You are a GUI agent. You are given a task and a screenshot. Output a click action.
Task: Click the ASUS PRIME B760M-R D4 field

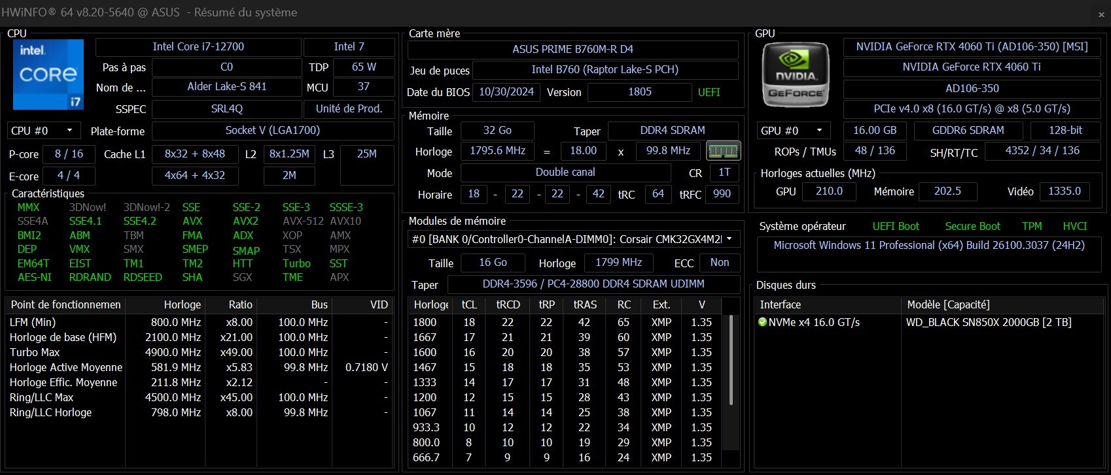(573, 49)
